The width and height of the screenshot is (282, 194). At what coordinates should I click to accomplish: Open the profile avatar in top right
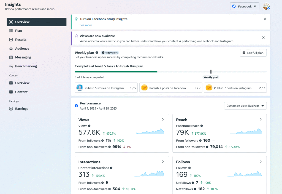266,6
